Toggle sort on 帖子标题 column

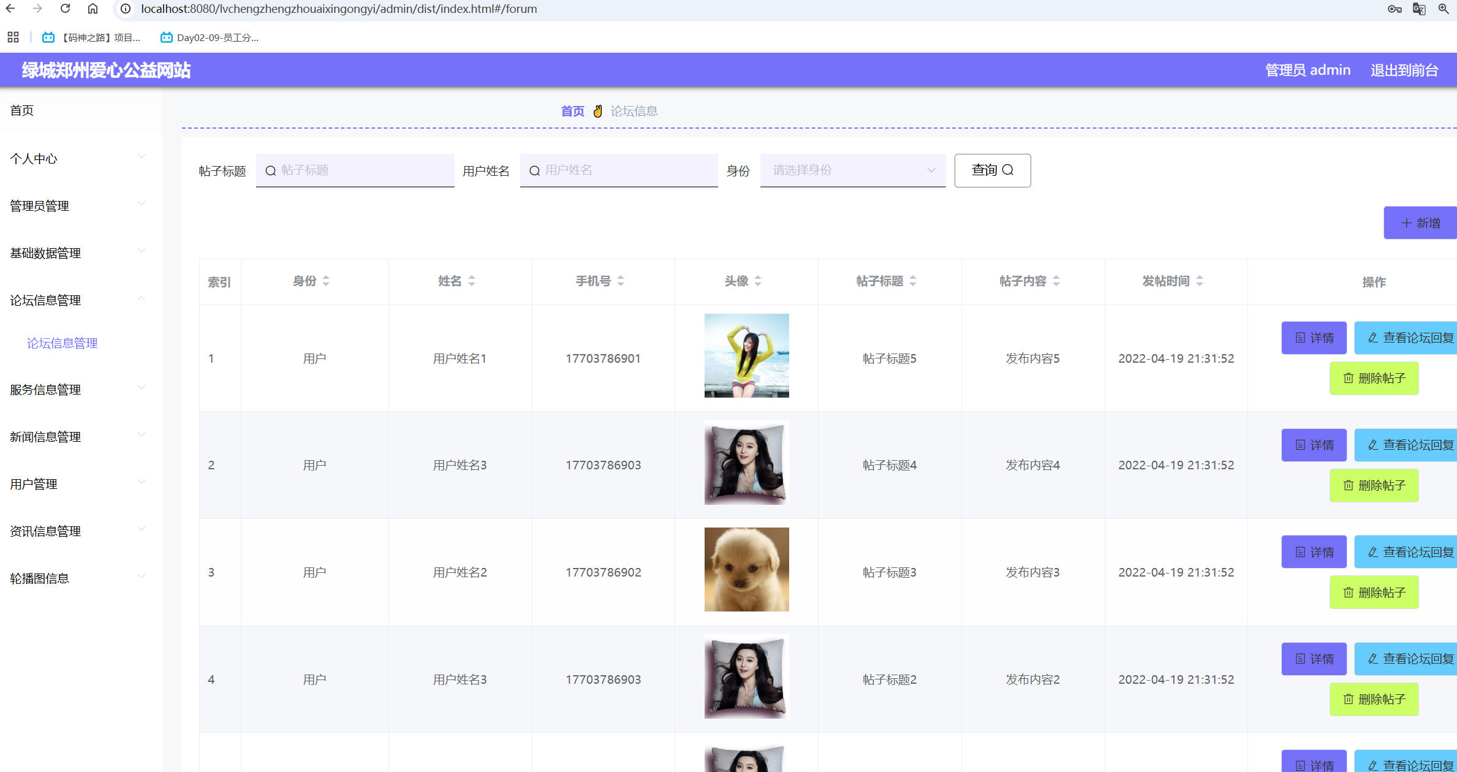pyautogui.click(x=913, y=281)
